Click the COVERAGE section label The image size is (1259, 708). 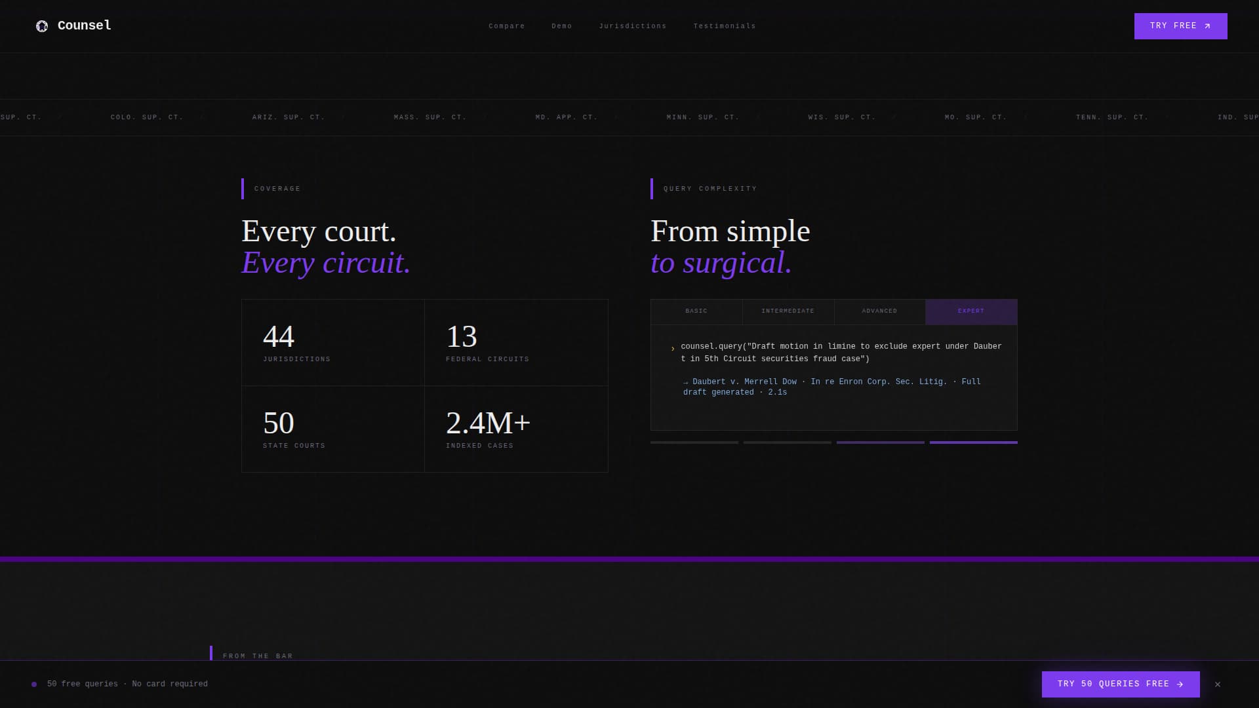[277, 189]
